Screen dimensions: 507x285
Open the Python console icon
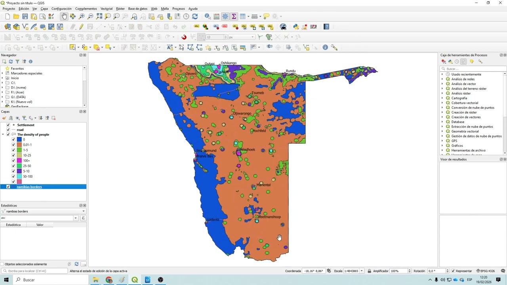pyautogui.click(x=296, y=27)
